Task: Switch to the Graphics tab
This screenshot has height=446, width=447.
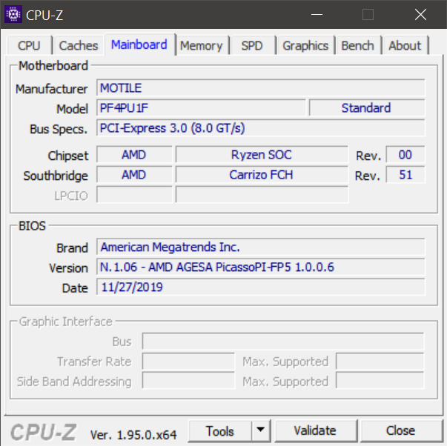Action: 305,46
